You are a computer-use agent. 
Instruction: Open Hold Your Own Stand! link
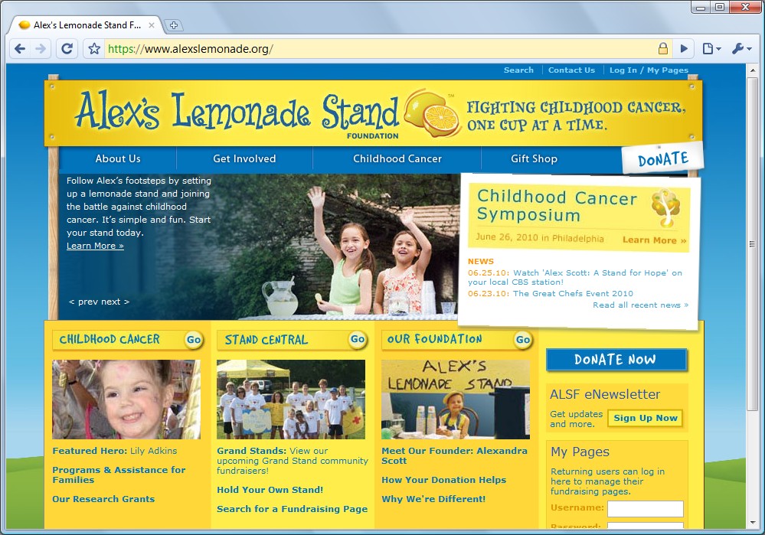coord(270,490)
